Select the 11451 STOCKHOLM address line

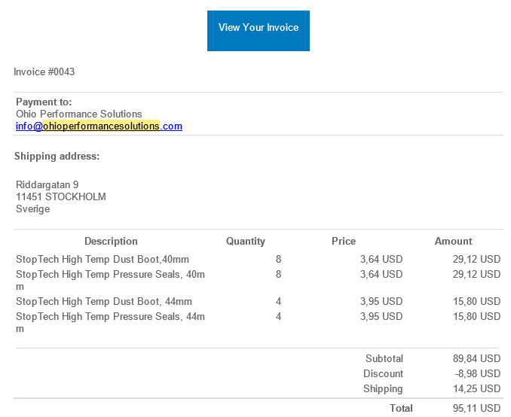(x=61, y=196)
